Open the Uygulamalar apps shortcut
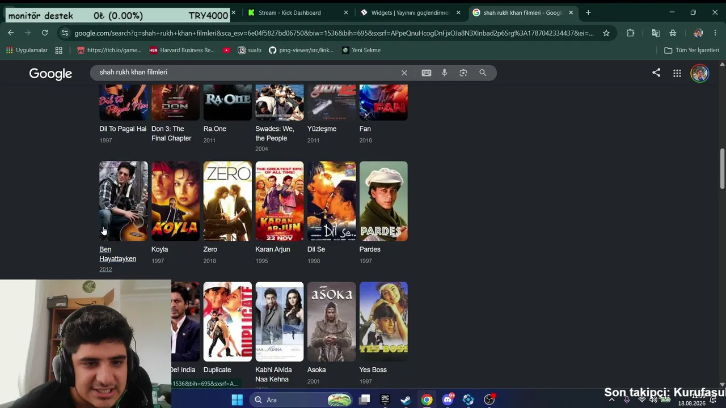The image size is (726, 408). coord(27,50)
